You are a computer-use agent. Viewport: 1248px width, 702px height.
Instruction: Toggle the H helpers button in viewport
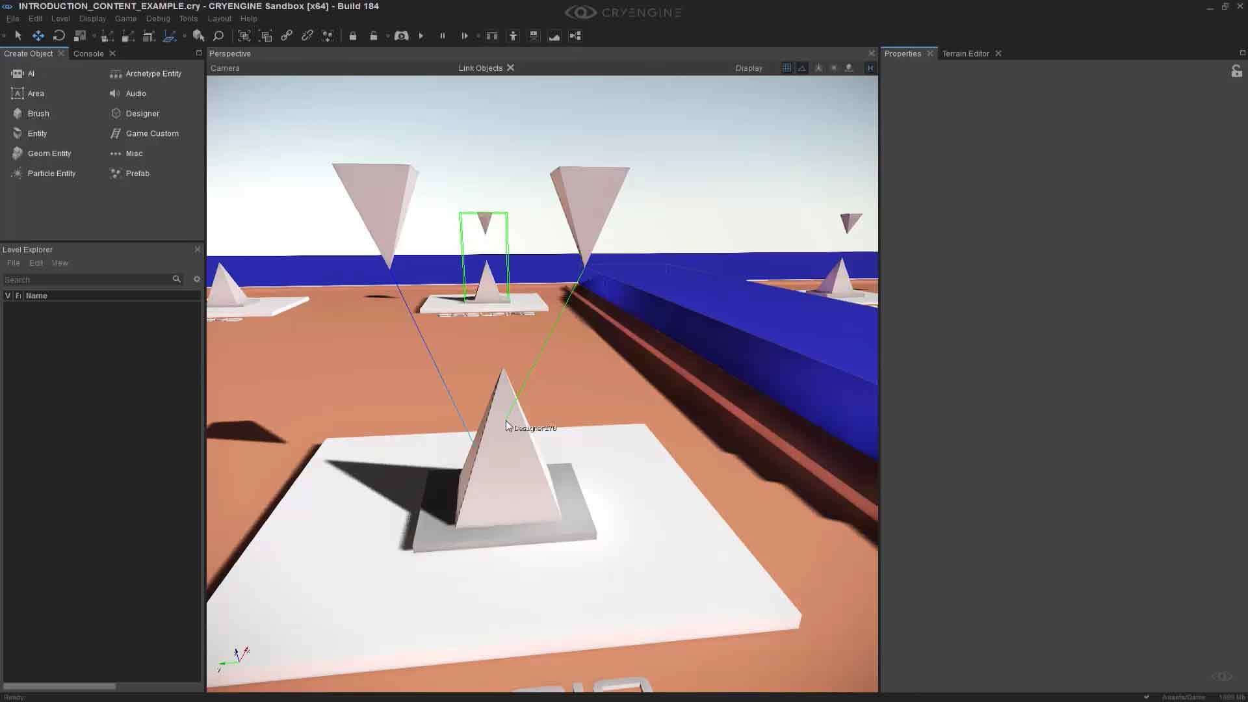(870, 68)
